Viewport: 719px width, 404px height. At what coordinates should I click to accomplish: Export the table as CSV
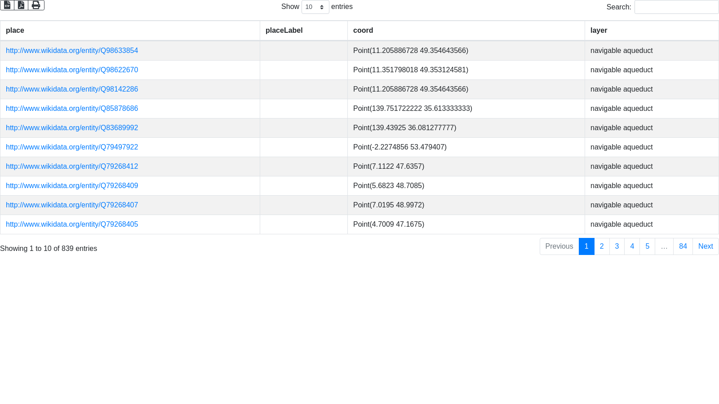(x=7, y=5)
